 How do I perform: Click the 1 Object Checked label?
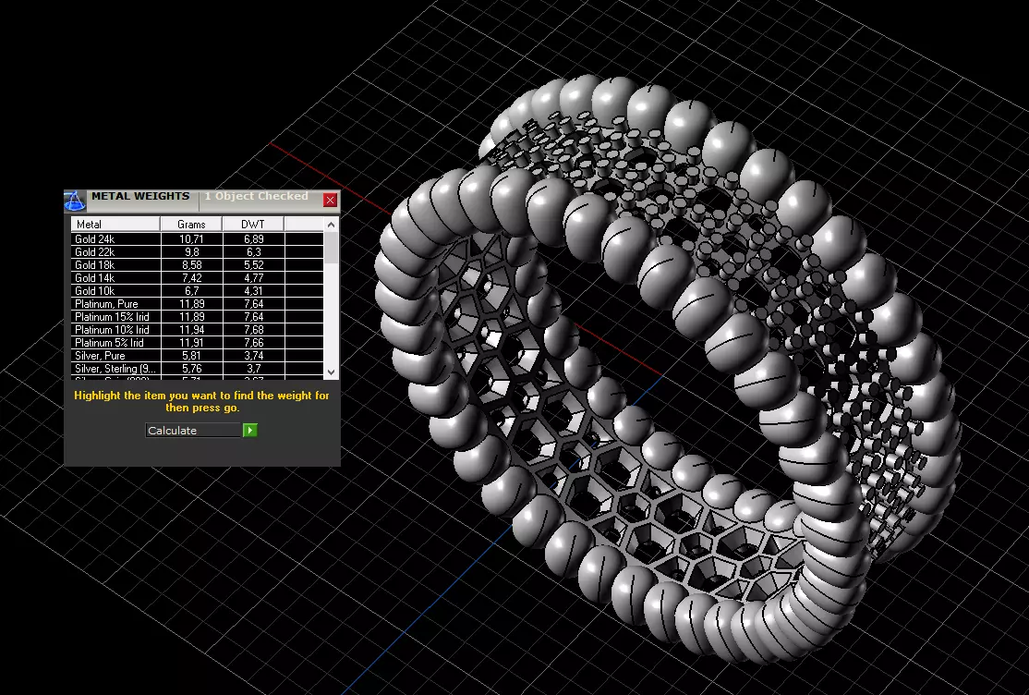click(x=256, y=196)
